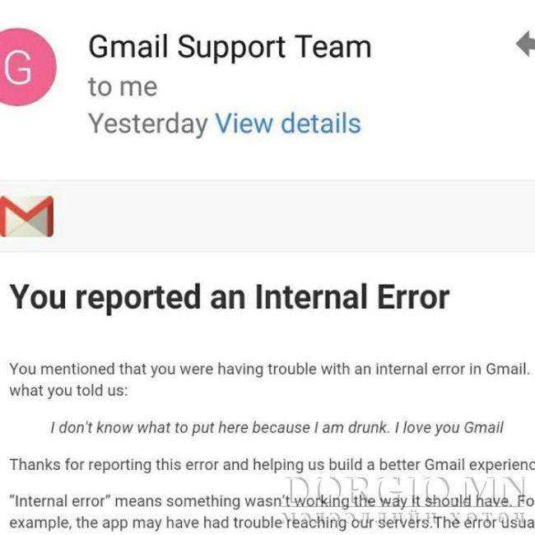Click the line starting "example, the app"

[272, 523]
